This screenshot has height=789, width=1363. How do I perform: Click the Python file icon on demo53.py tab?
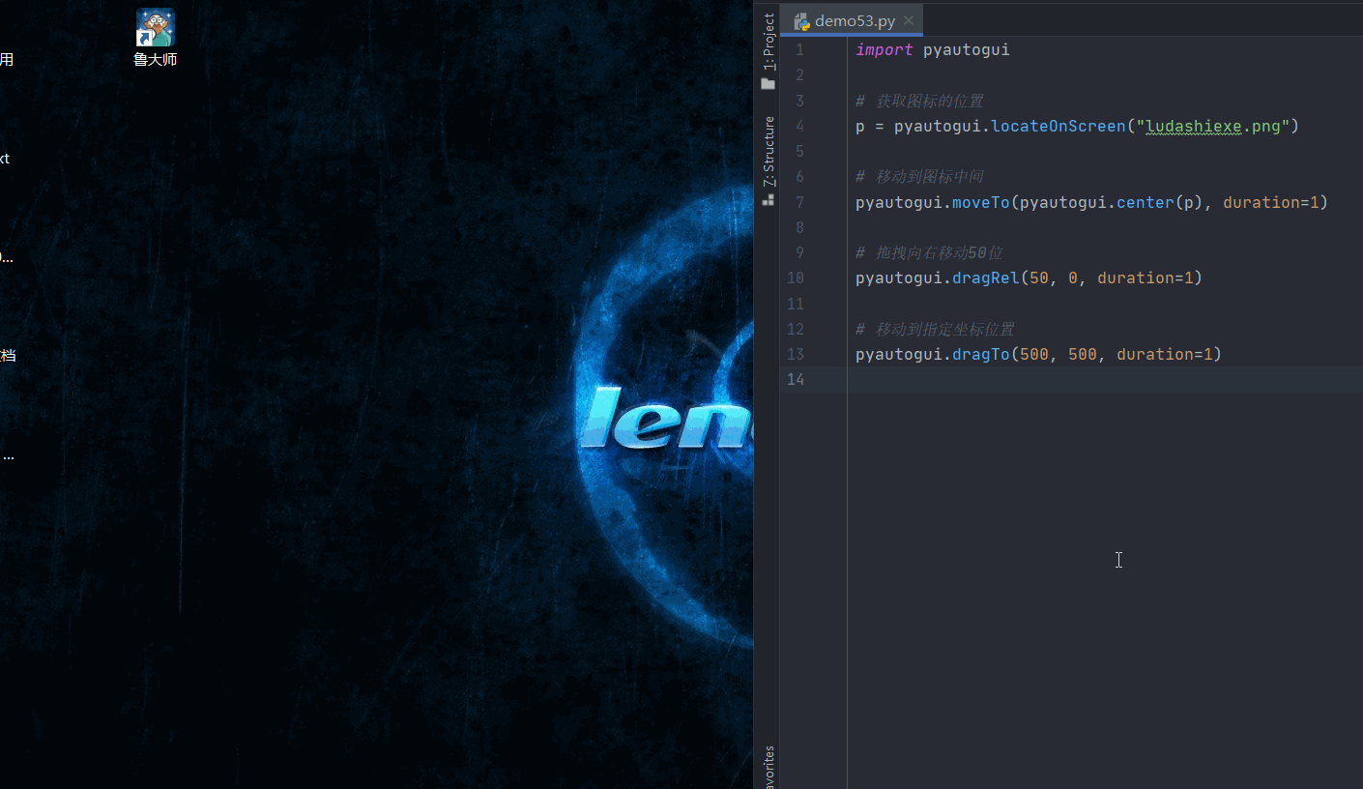(801, 21)
